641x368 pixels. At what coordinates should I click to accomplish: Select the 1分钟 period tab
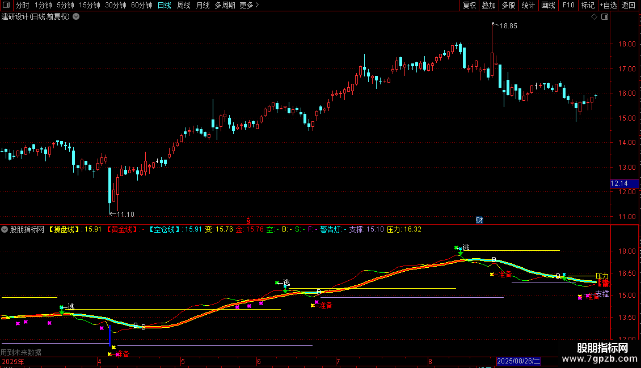(43, 5)
